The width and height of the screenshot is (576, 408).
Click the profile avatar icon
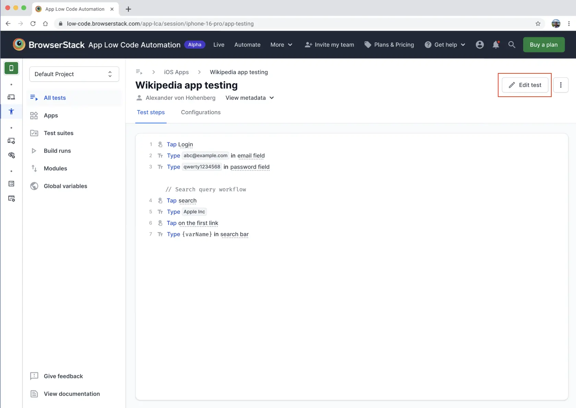[x=479, y=45]
